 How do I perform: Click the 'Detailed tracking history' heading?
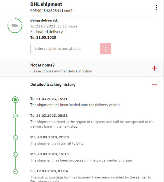coord(53,85)
